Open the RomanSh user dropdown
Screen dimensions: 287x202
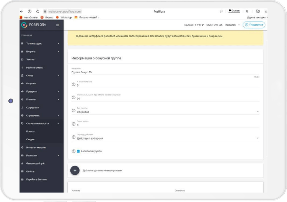pyautogui.click(x=232, y=25)
